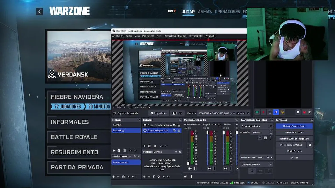Toggle the blue highlighted vertical toolbar button
Screen dimensions: 335x188
[276, 112]
